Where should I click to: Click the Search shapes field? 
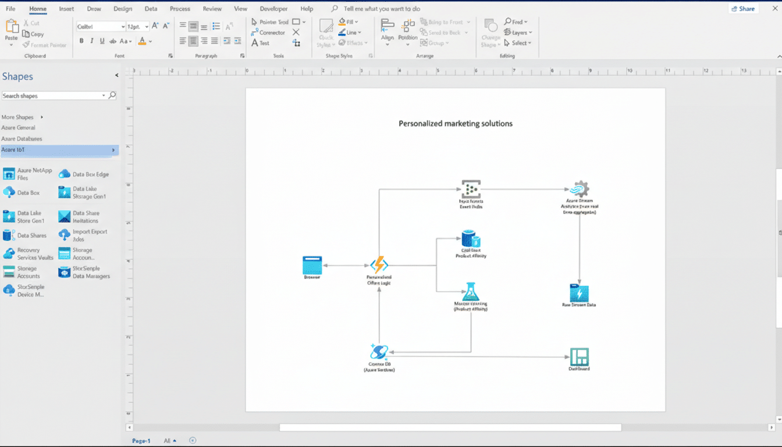point(52,94)
